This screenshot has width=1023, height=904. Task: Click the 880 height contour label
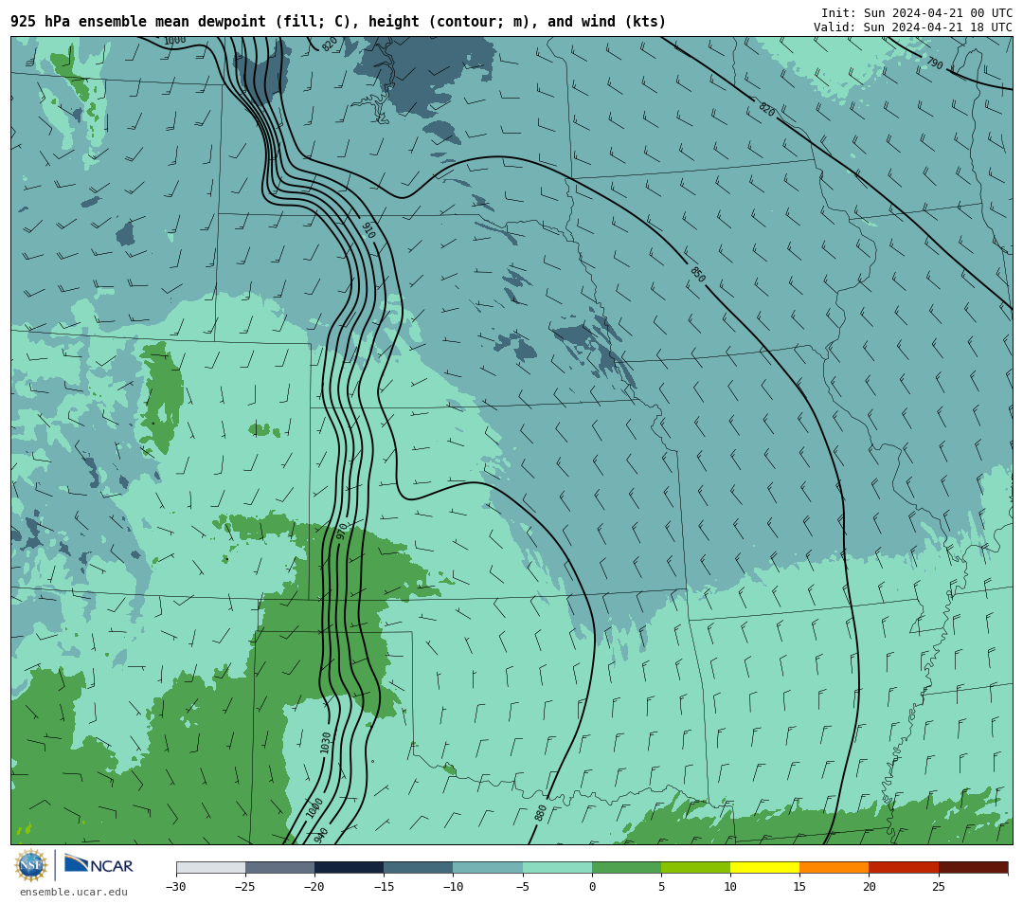(x=540, y=813)
